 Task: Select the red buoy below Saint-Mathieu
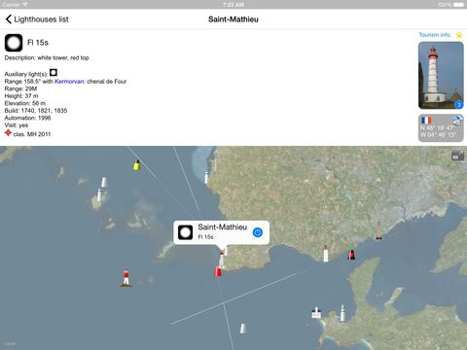(218, 271)
